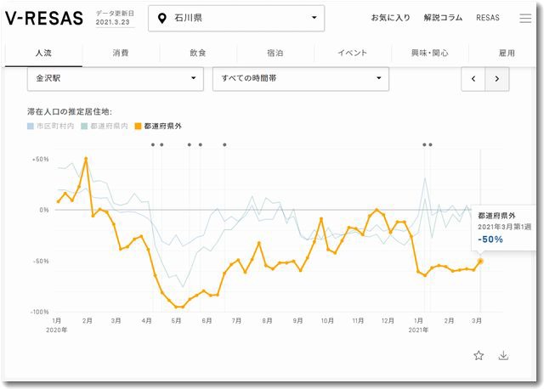Expand the 金沢駅 location dropdown
Viewport: 544px width, 389px height.
click(x=115, y=79)
